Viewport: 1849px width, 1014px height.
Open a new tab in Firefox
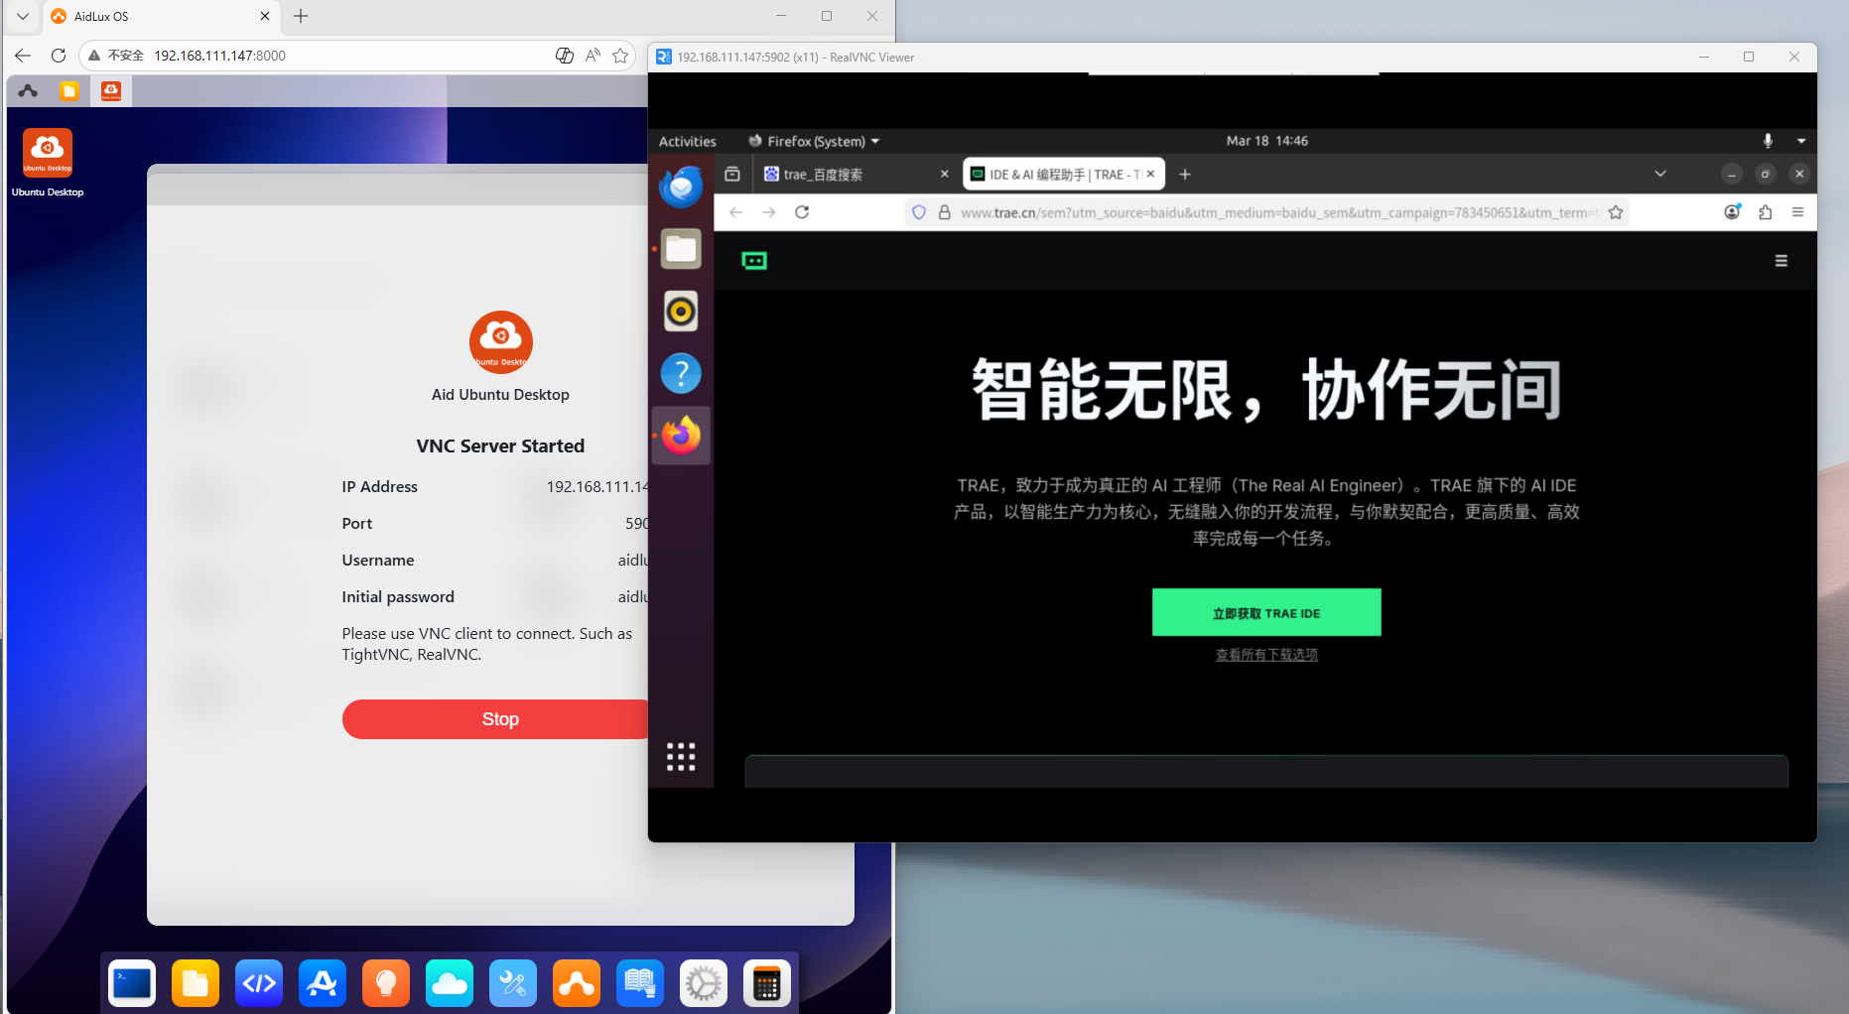[1185, 175]
